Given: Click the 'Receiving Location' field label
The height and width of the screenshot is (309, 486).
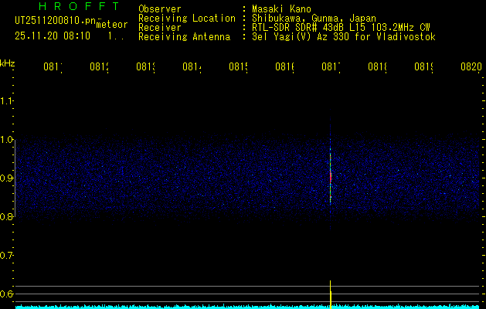Looking at the screenshot, I should 186,19.
